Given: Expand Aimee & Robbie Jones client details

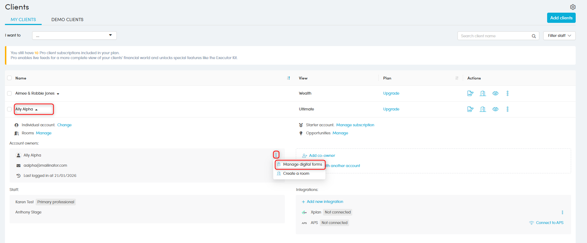Looking at the screenshot, I should tap(58, 94).
